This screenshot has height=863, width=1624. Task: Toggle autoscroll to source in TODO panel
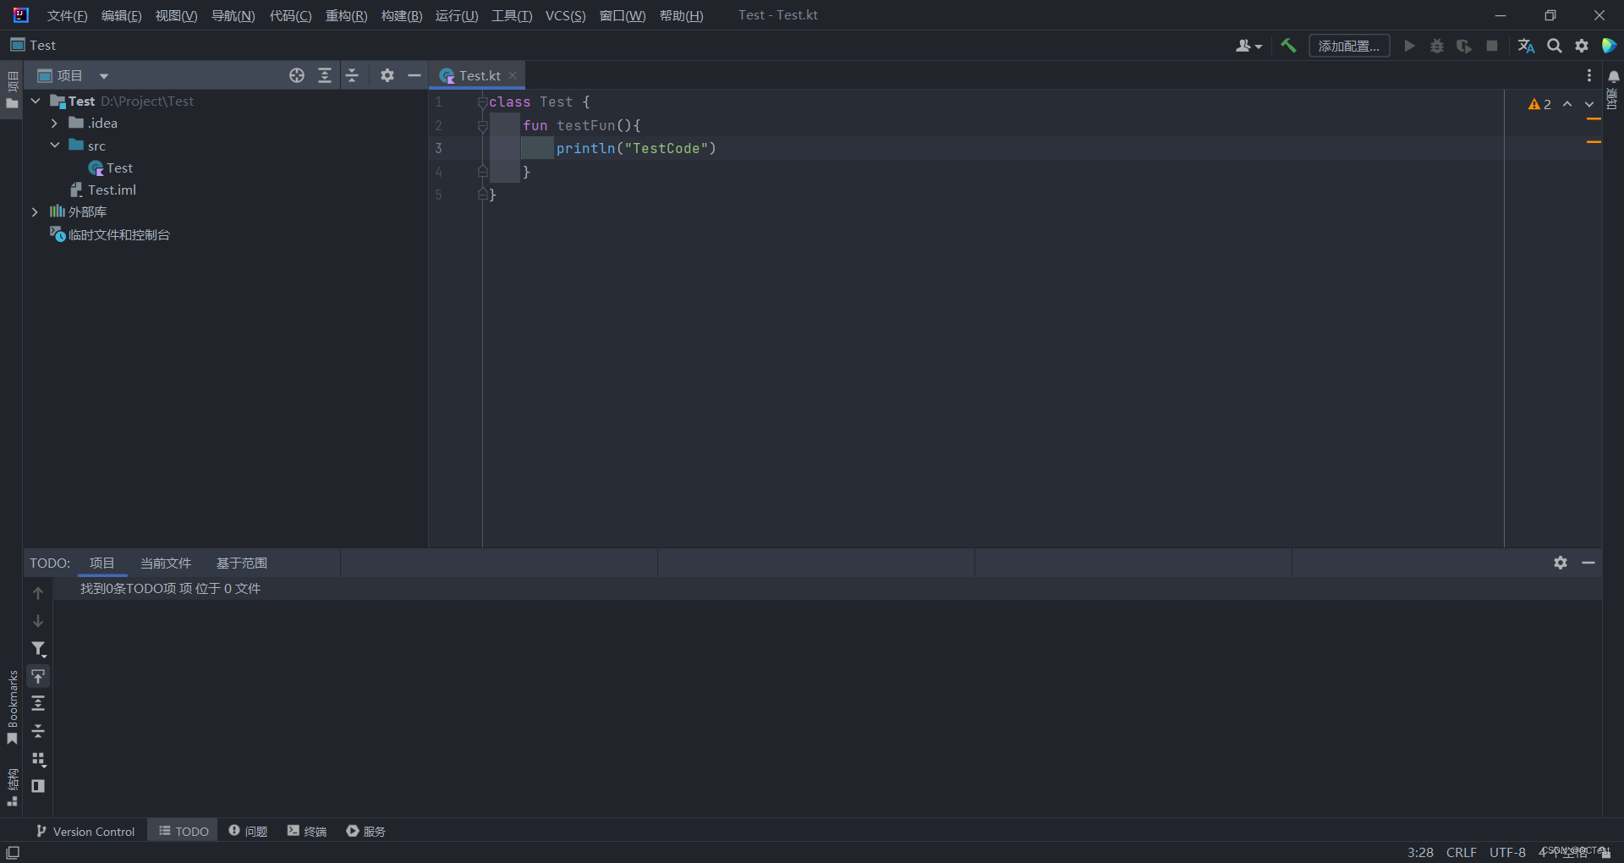[38, 676]
